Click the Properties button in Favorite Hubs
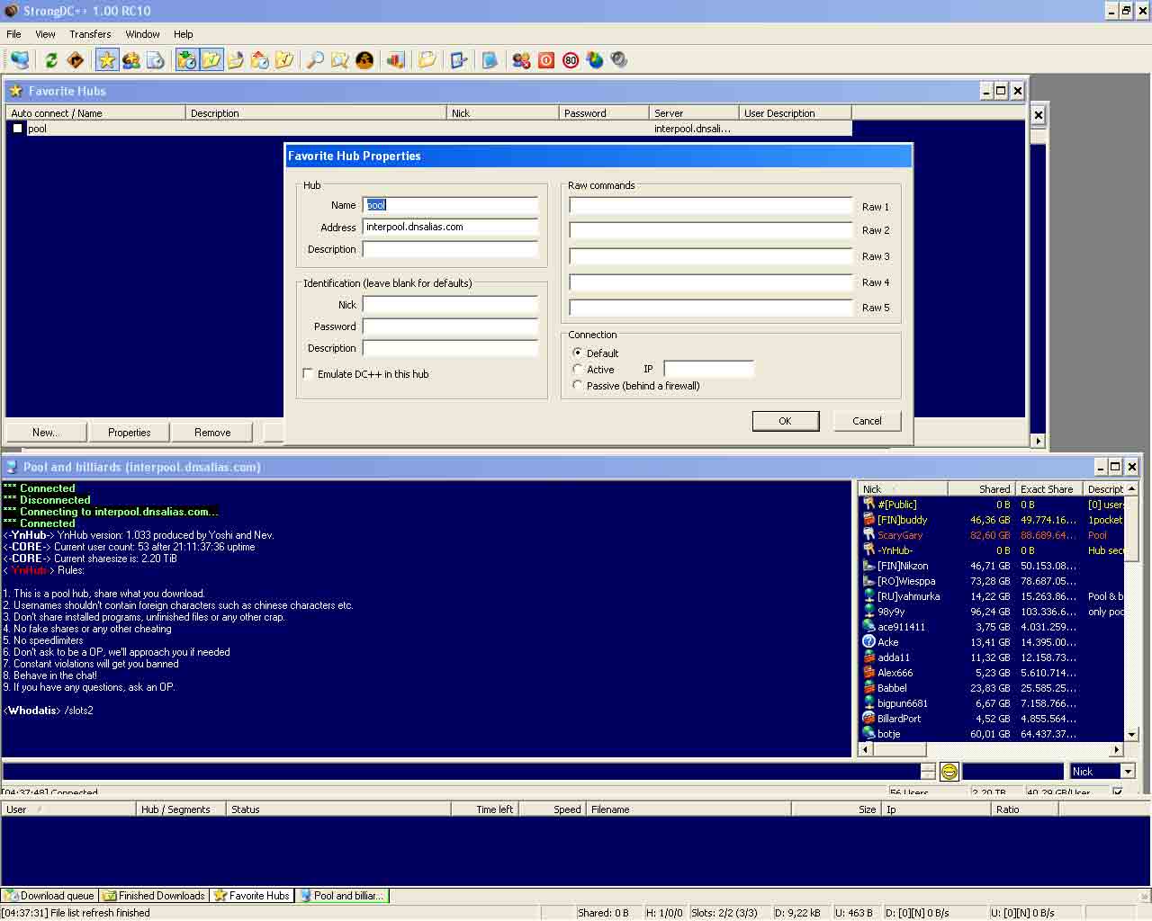The image size is (1152, 921). (x=129, y=433)
